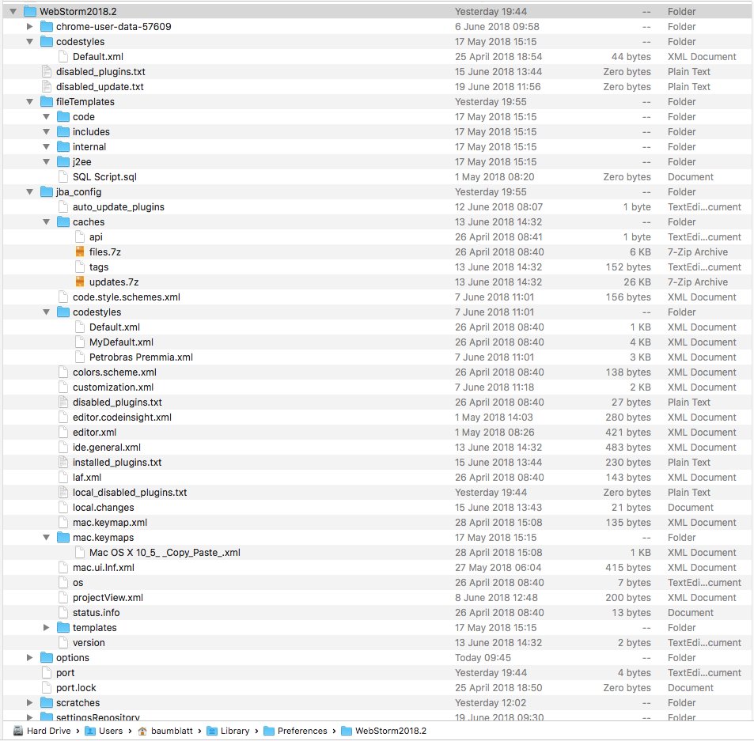Click the installed_plugins.txt file icon

[x=63, y=463]
